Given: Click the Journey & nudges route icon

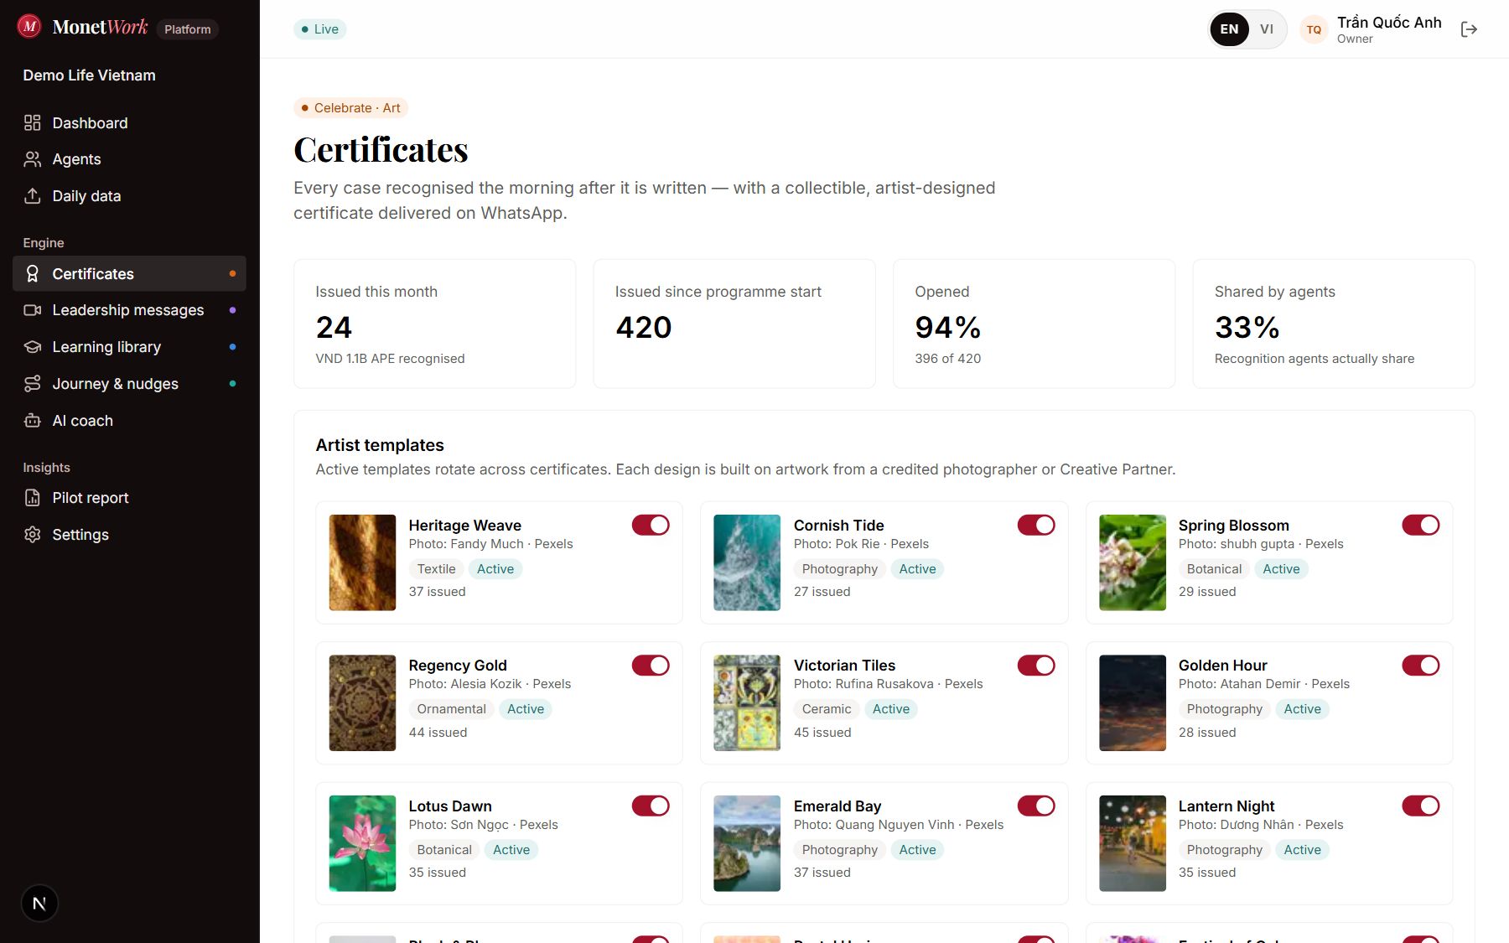Looking at the screenshot, I should [33, 384].
